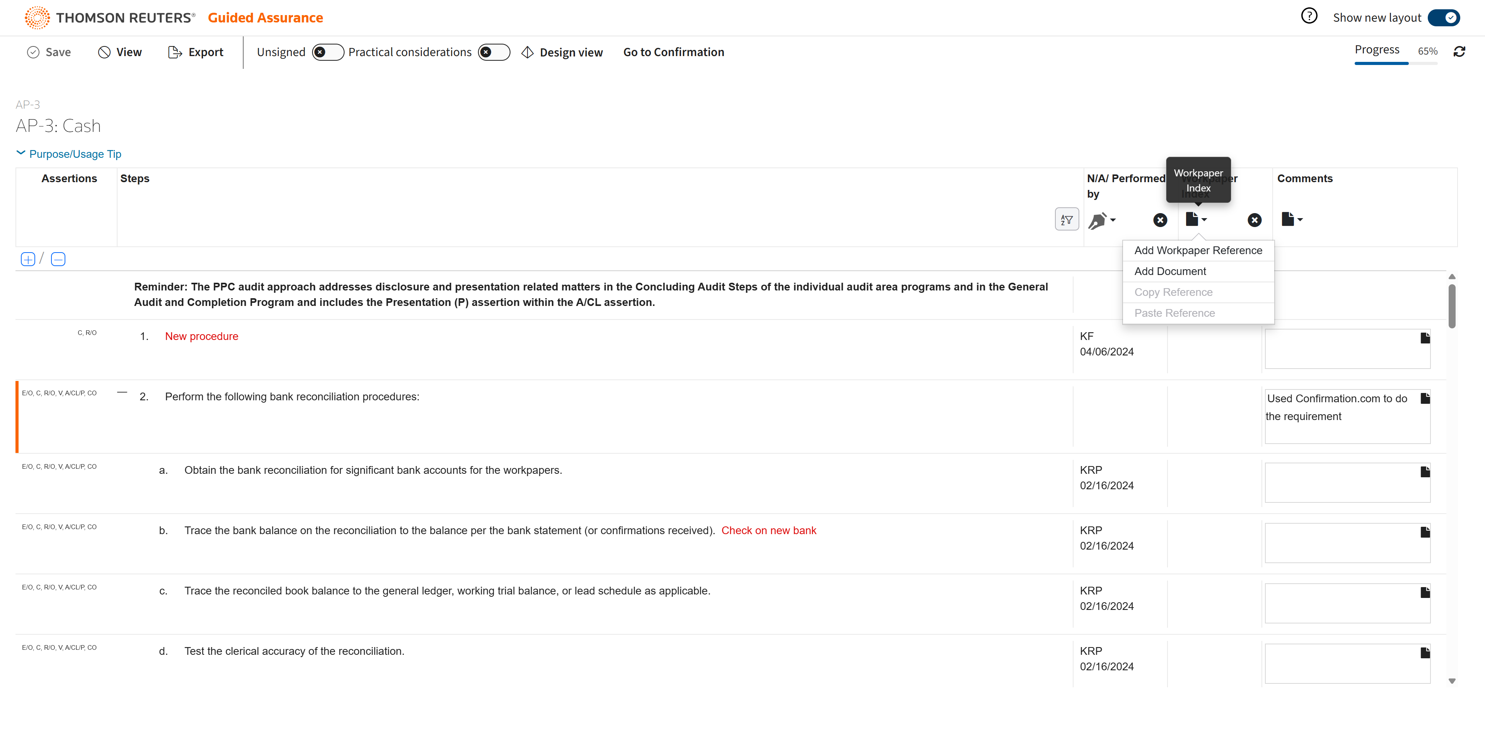The image size is (1485, 731).
Task: Click the collapse all minus icon
Action: point(58,260)
